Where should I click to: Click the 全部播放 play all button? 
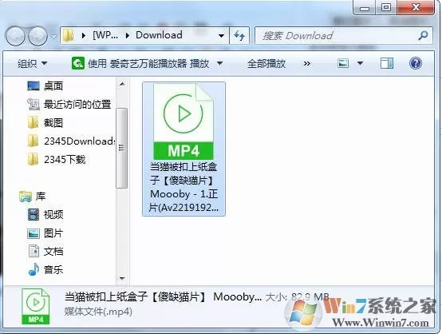click(266, 64)
